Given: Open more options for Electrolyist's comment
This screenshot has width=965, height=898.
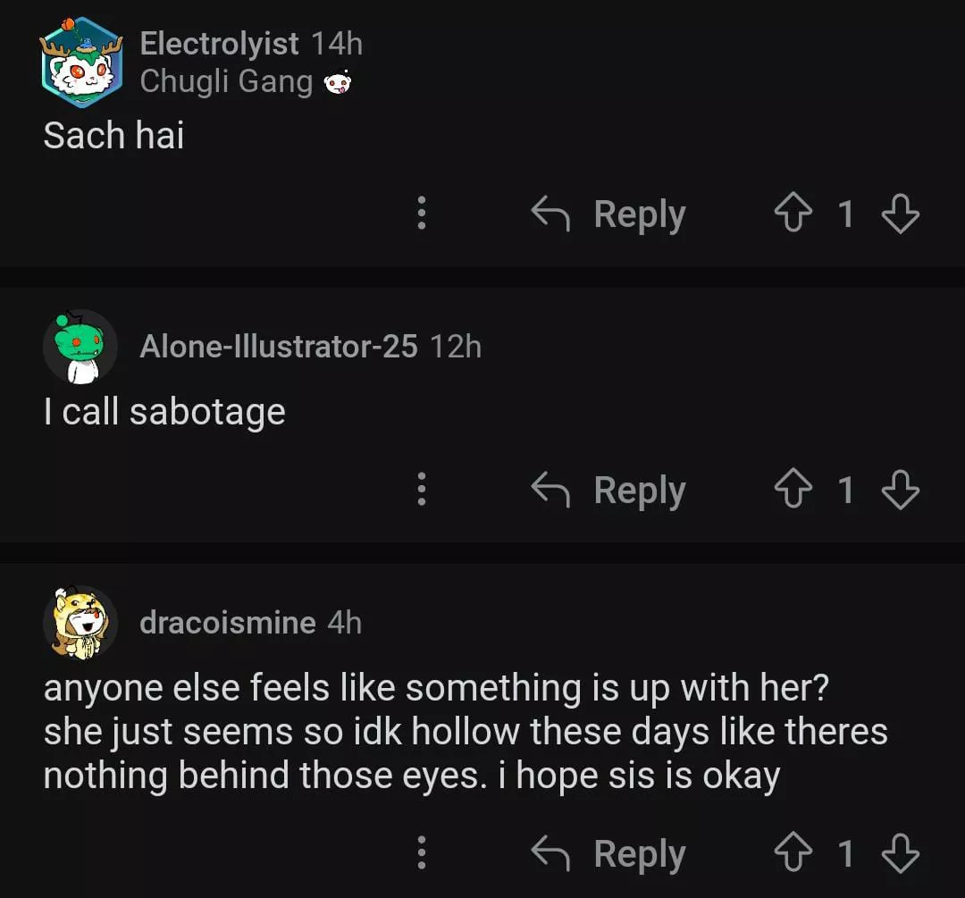Looking at the screenshot, I should pyautogui.click(x=422, y=214).
